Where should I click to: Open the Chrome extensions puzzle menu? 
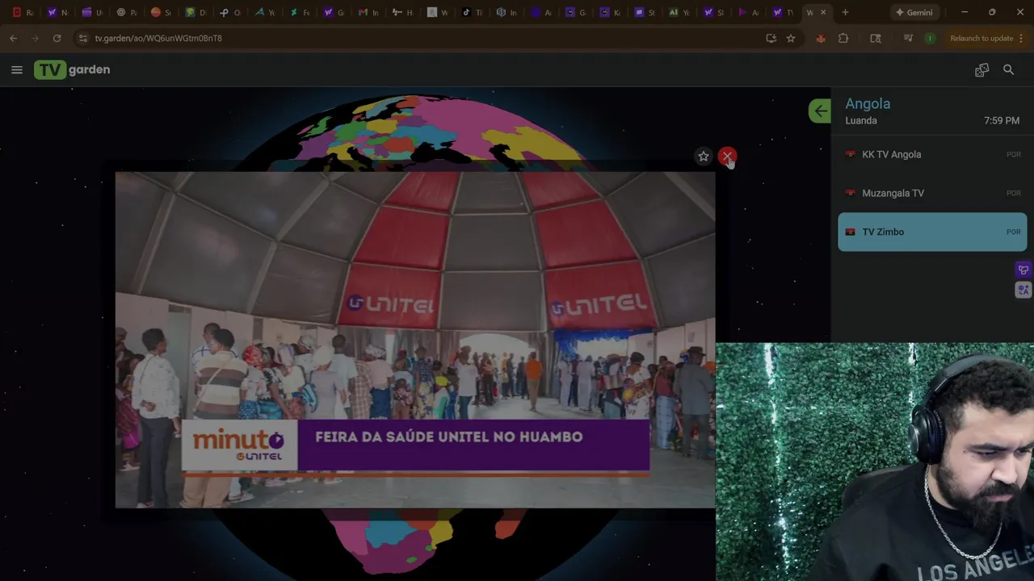pyautogui.click(x=843, y=38)
